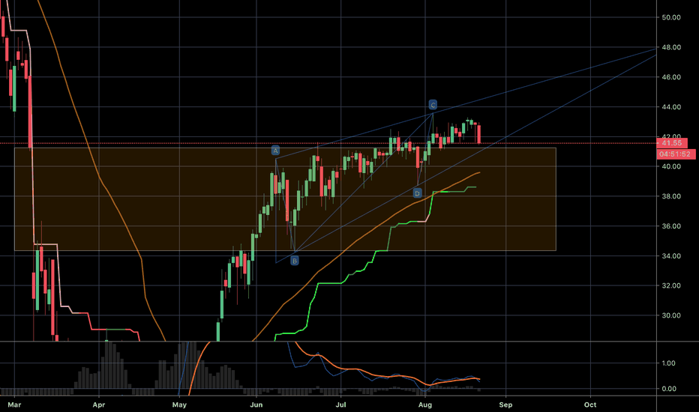Screen dimensions: 699x412
Task: Click the 48.00 price axis label
Action: click(671, 47)
